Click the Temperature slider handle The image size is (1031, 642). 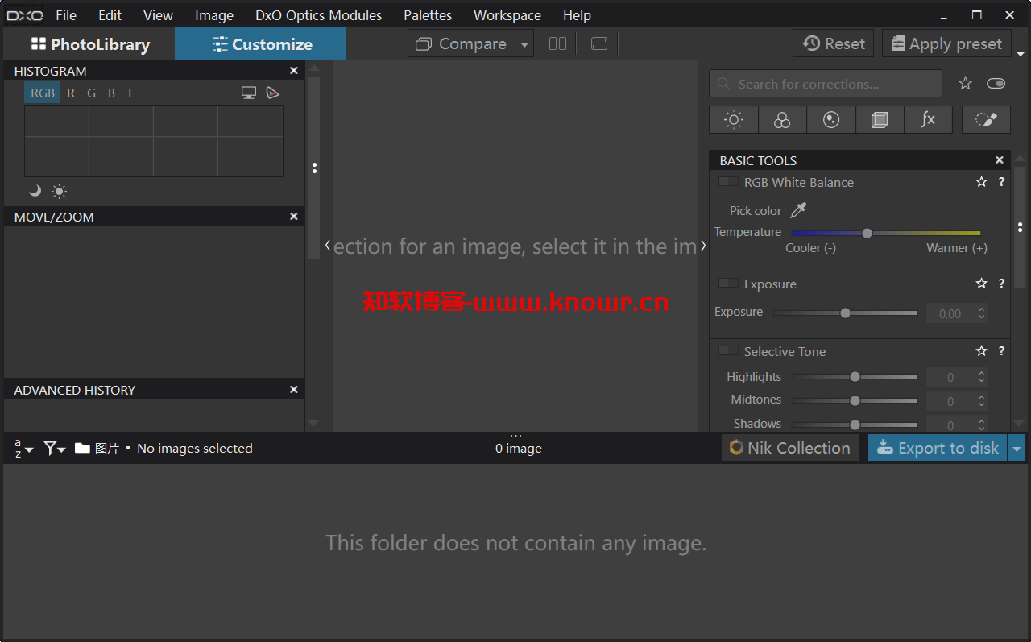coord(867,233)
